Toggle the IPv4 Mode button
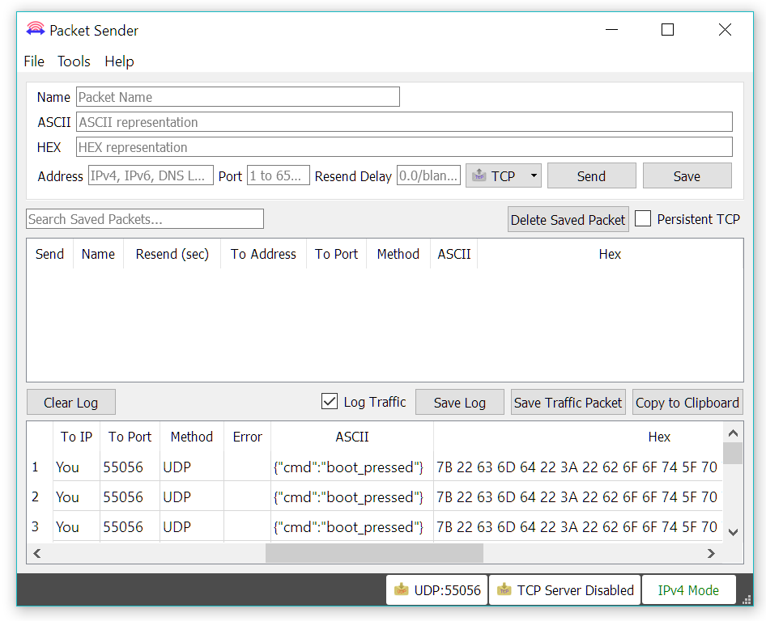The image size is (766, 621). (x=688, y=589)
